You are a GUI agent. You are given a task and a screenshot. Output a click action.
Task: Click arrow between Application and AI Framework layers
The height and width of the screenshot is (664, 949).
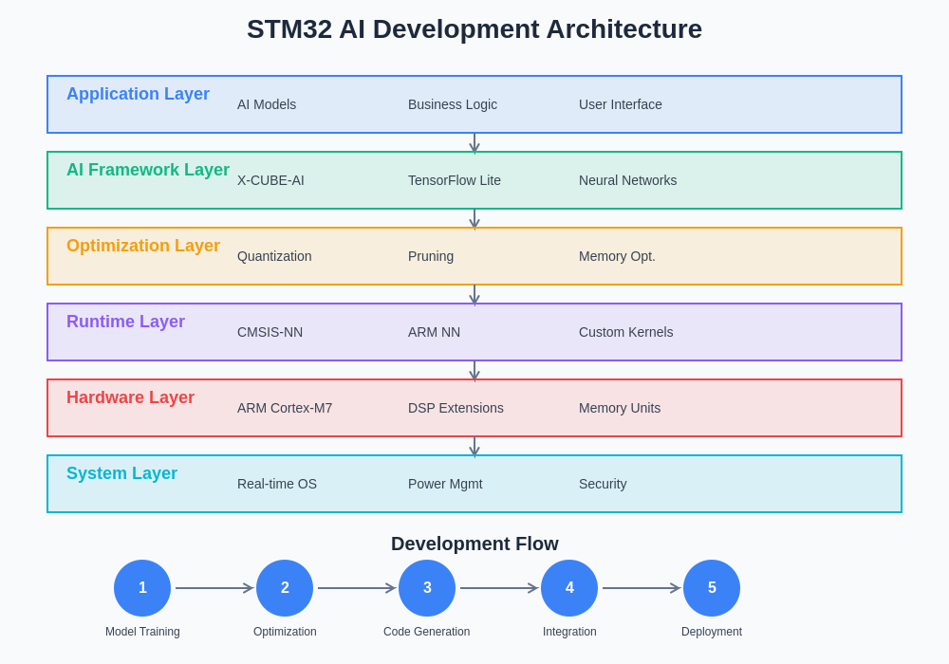pos(474,143)
